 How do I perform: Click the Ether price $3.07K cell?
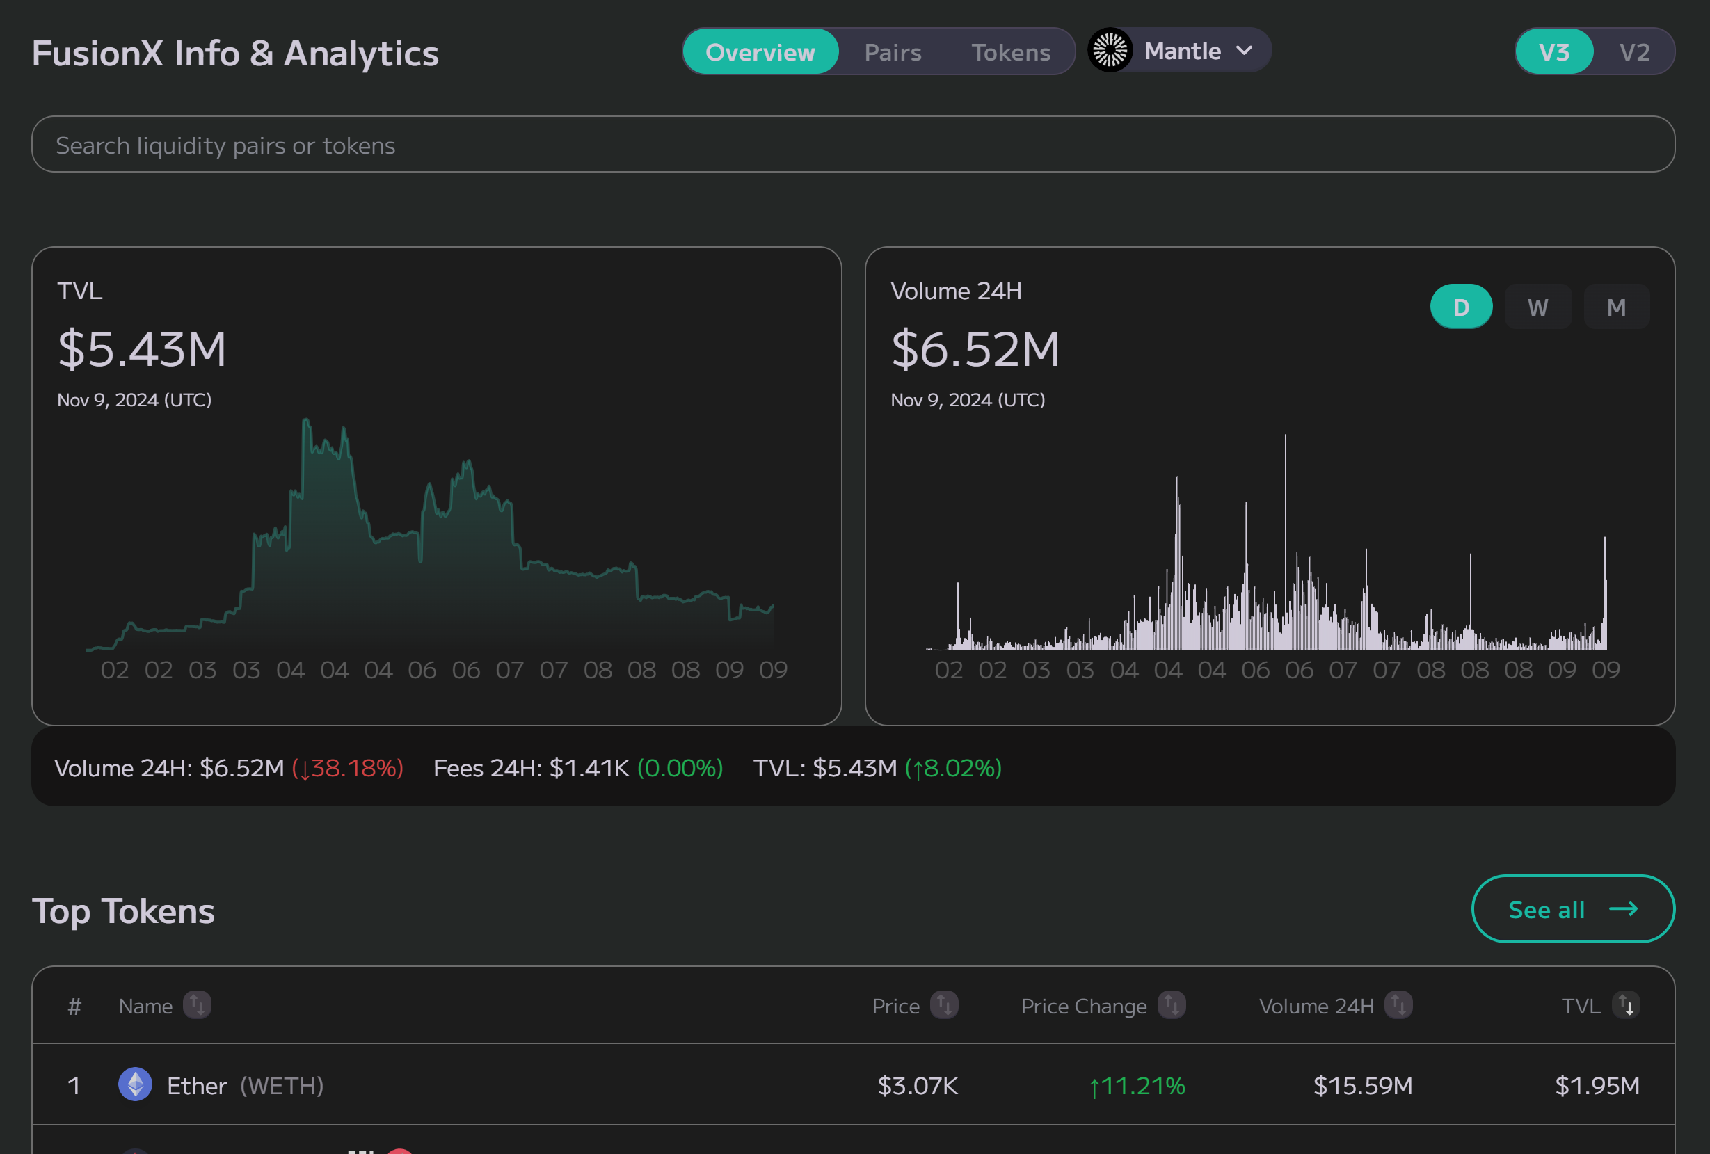click(x=918, y=1085)
